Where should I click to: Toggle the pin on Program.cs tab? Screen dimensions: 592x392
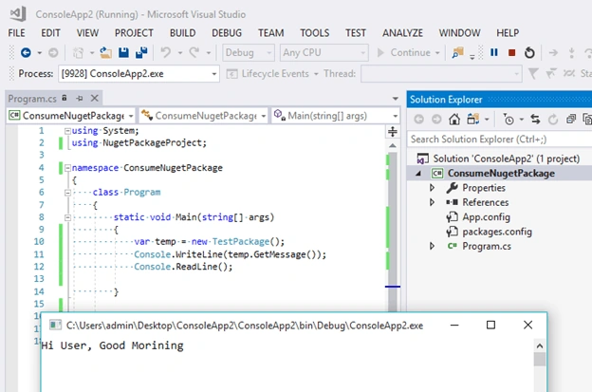point(80,99)
